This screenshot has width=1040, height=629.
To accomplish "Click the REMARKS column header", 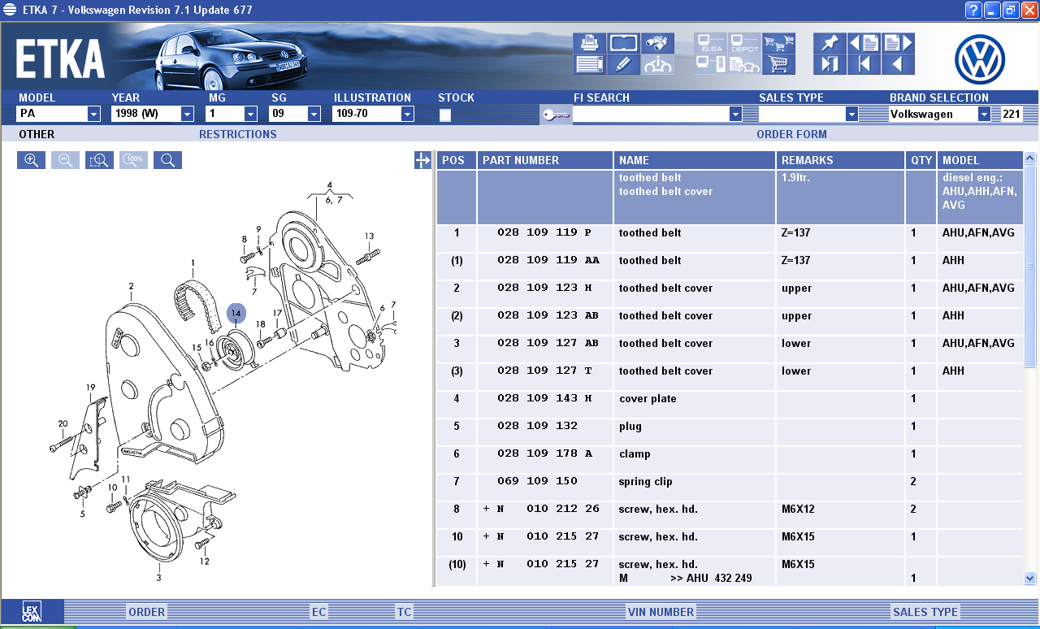I will (840, 160).
